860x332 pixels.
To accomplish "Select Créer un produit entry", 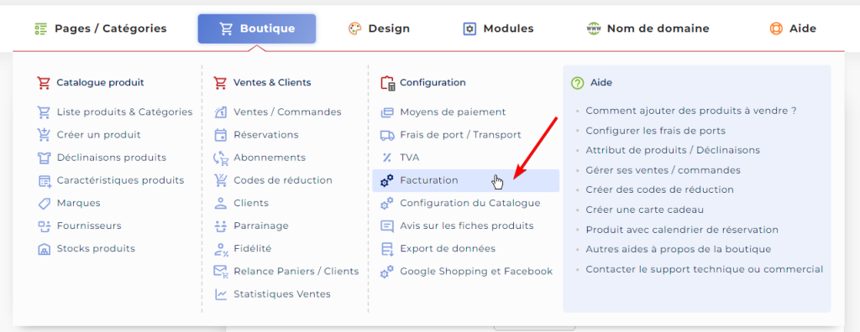I will pos(99,135).
